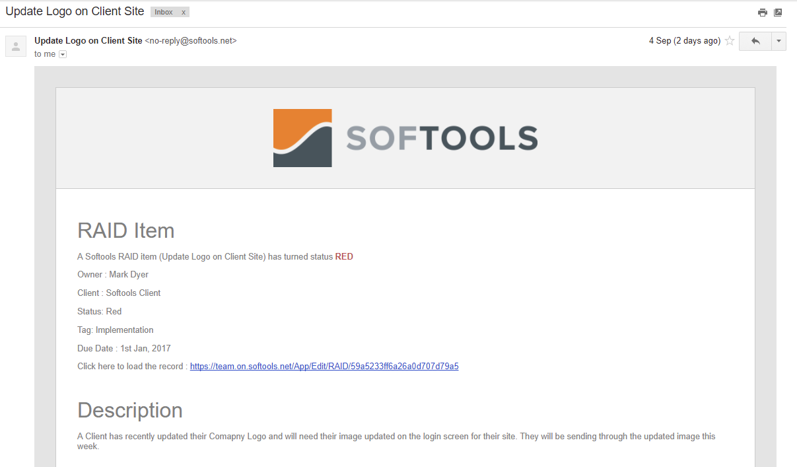Click the 'Due Date : 1st Jan, 2017' line

tap(124, 349)
